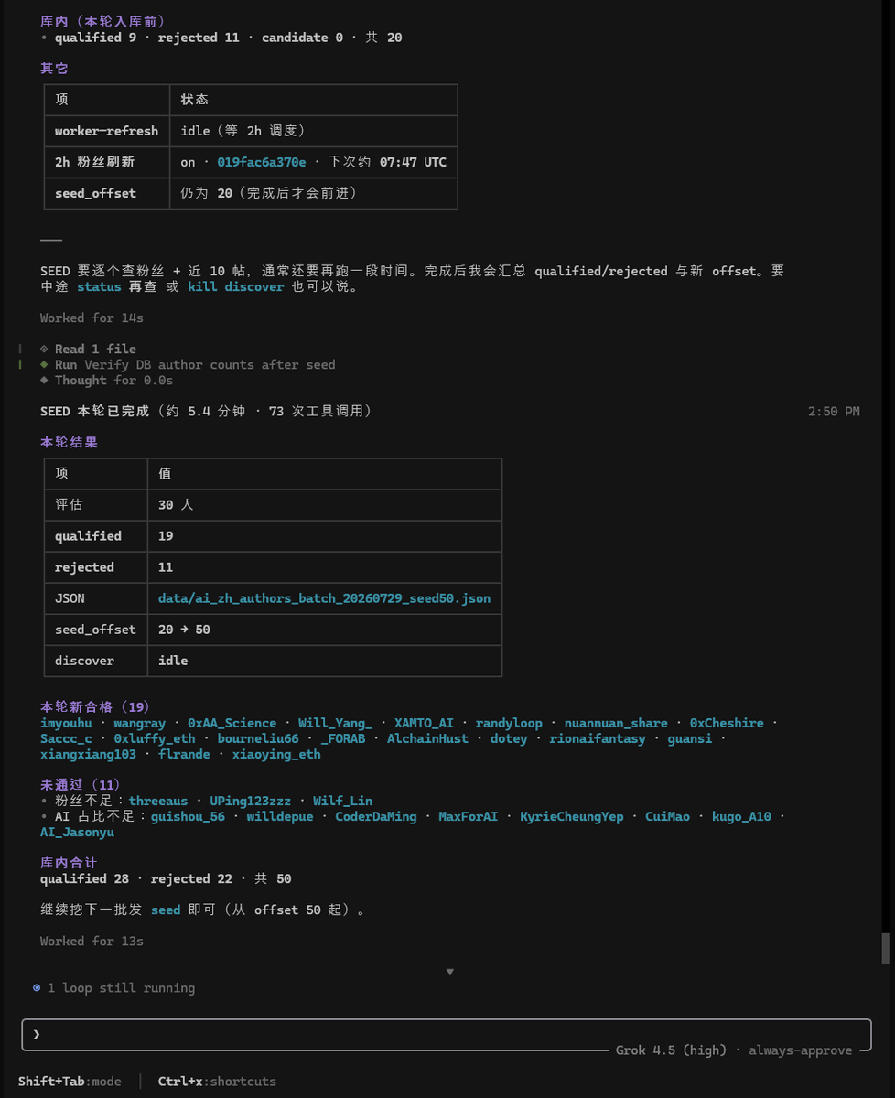Click the scroll-down triangle above the loop status
The image size is (895, 1098).
point(449,972)
